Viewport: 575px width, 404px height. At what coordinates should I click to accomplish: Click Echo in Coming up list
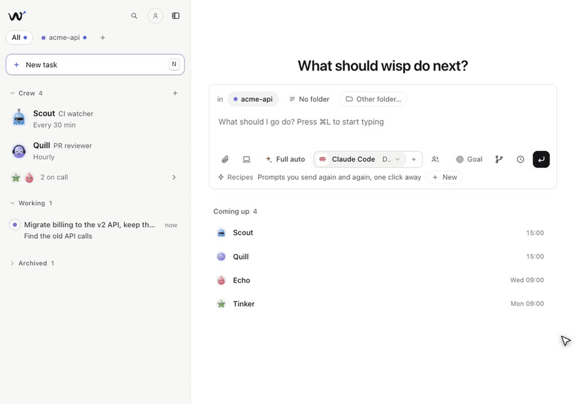pyautogui.click(x=382, y=280)
